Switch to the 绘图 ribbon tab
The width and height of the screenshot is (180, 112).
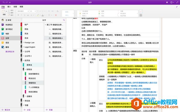pyautogui.click(x=15, y=7)
